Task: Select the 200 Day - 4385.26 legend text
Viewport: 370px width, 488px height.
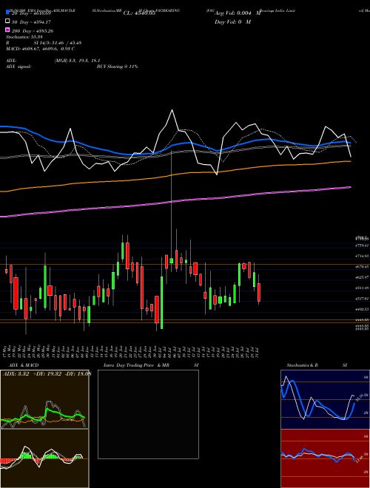Action: pos(33,31)
